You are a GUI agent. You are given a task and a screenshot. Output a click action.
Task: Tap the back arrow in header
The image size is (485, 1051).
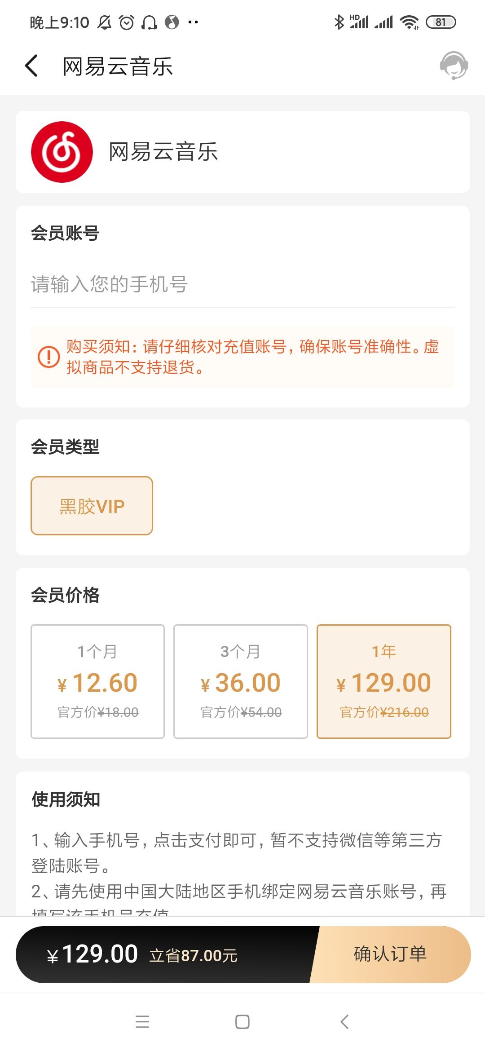click(31, 66)
